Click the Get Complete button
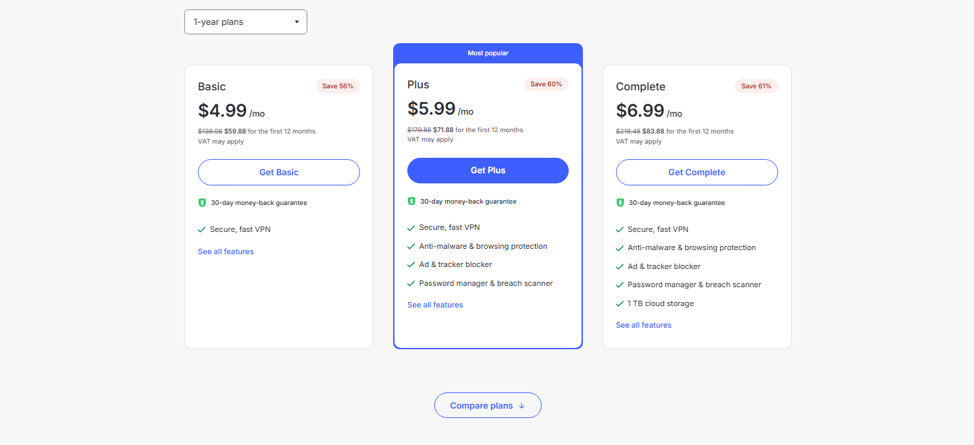The image size is (974, 445). tap(696, 173)
